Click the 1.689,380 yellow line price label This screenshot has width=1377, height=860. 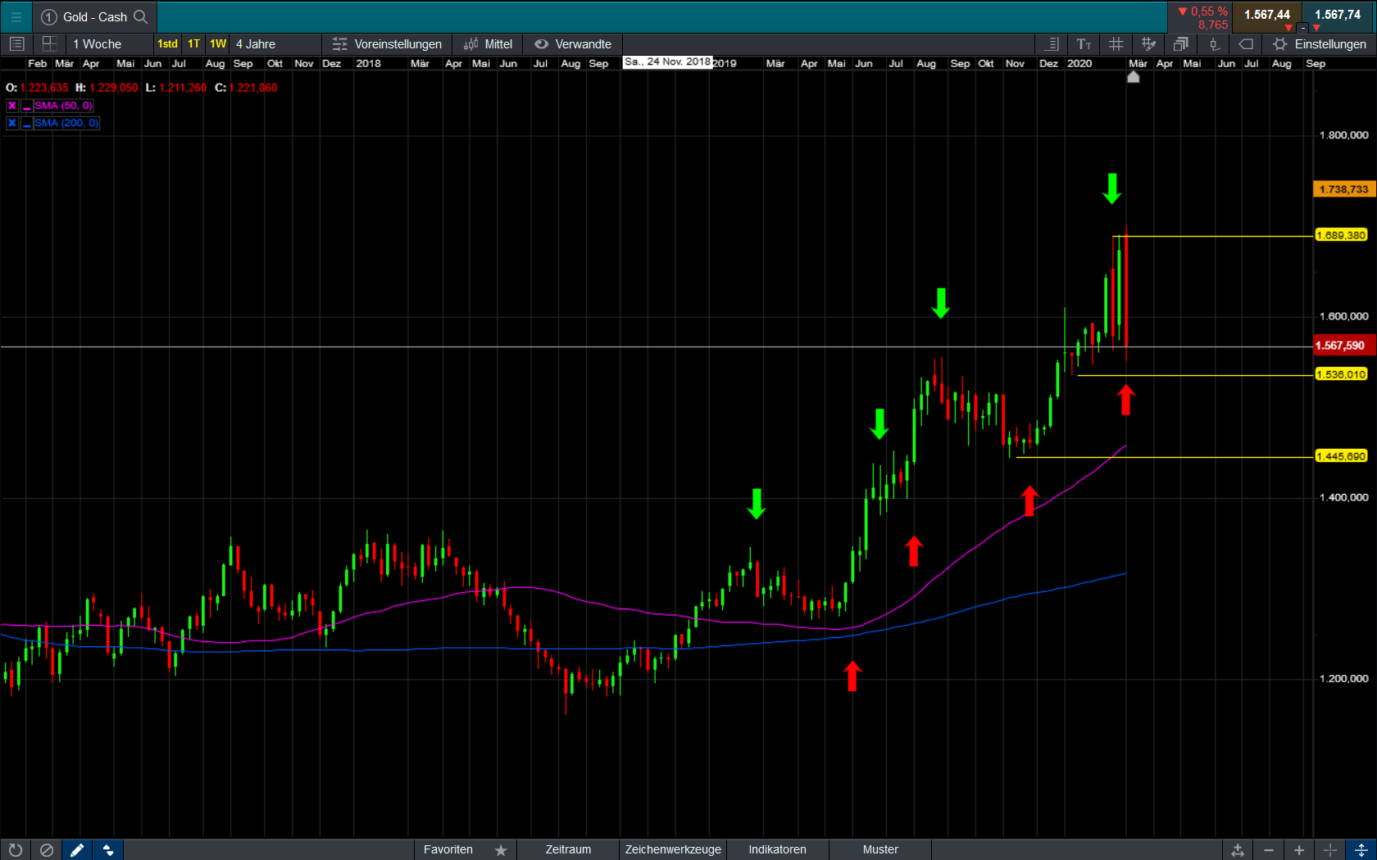pos(1341,235)
